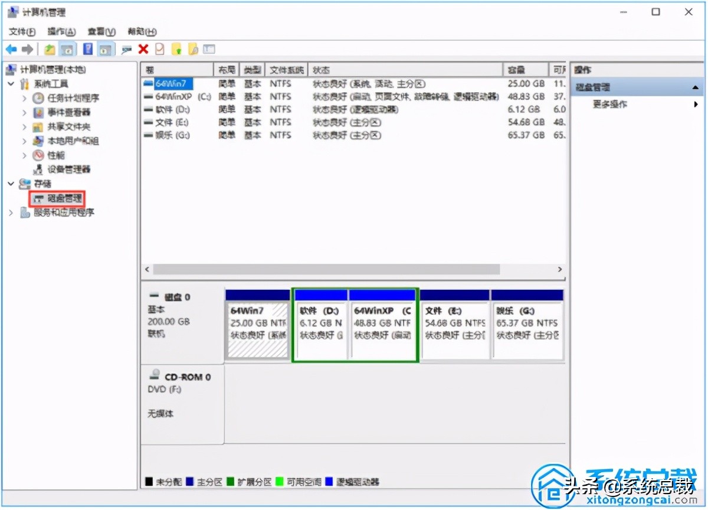Viewport: 708px width, 510px height.
Task: Toggle the show/hide console tree toolbar icon
Action: point(68,49)
